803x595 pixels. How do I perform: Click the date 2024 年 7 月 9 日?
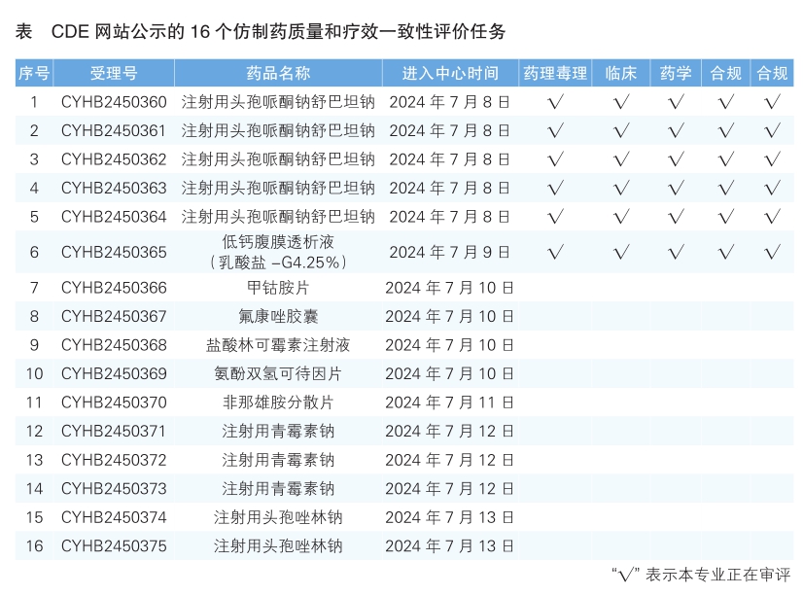[x=450, y=253]
